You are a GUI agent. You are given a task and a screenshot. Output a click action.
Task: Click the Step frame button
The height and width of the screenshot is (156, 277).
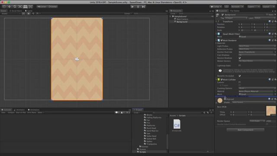point(143,7)
